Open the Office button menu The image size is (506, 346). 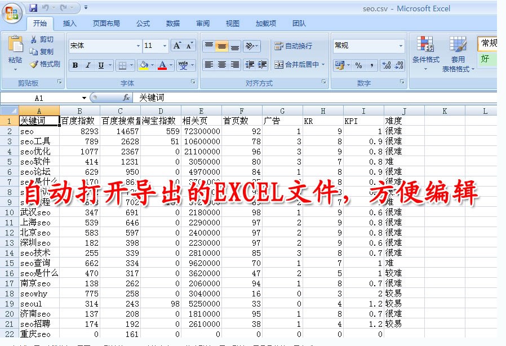[12, 14]
